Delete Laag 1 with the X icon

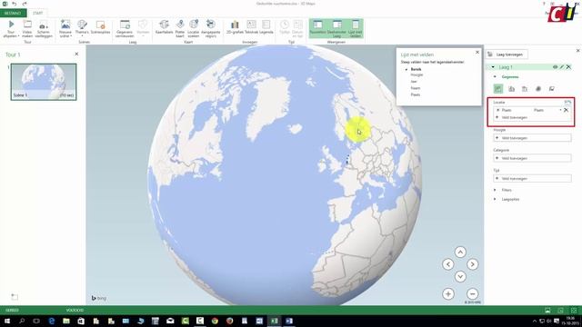click(x=568, y=67)
